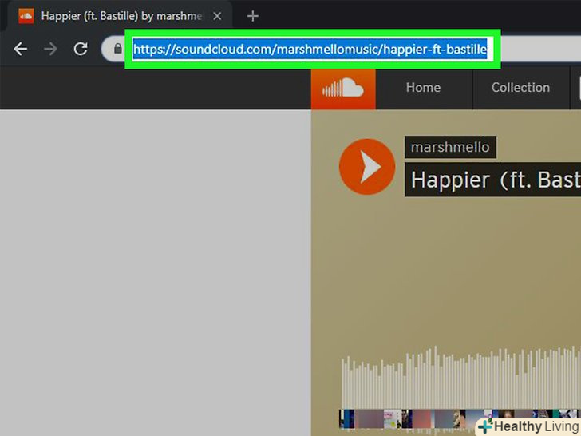
Task: Reload the page with refresh icon
Action: (81, 49)
